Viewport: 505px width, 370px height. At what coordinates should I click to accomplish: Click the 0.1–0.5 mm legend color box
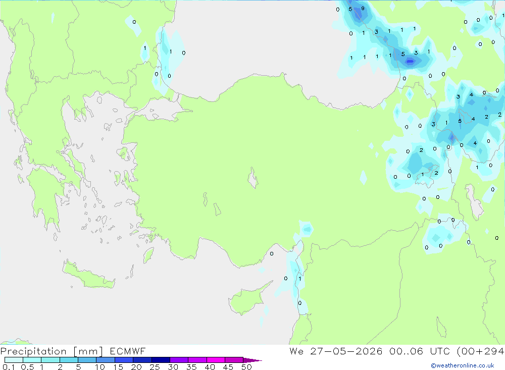14,360
